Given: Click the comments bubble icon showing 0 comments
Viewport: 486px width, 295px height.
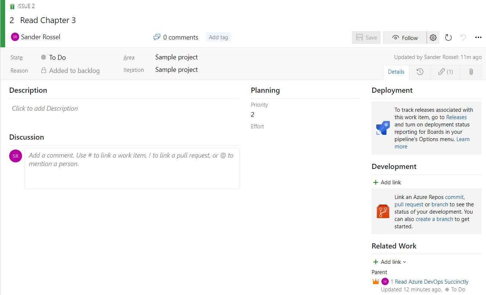Looking at the screenshot, I should point(157,37).
